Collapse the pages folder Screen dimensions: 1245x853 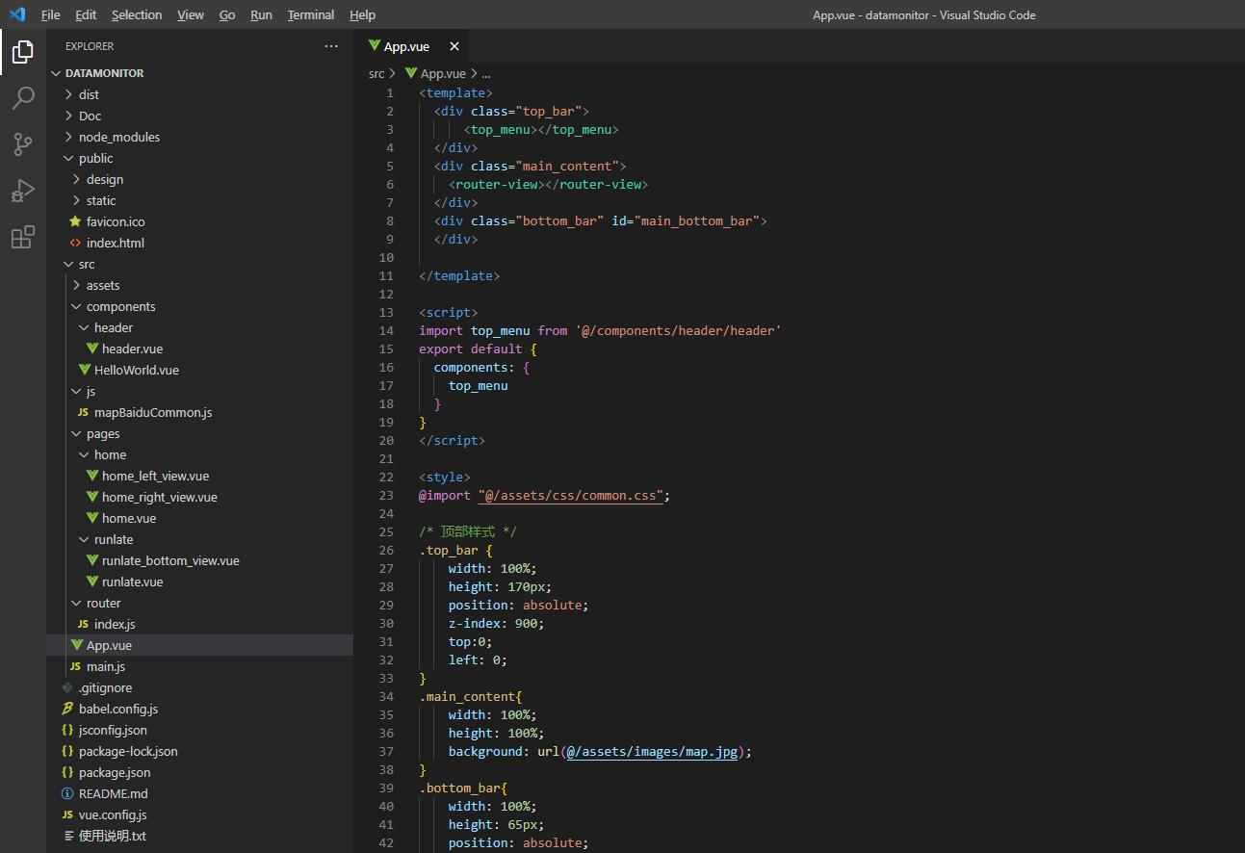103,433
